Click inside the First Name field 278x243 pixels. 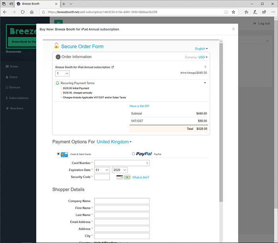coord(122,208)
